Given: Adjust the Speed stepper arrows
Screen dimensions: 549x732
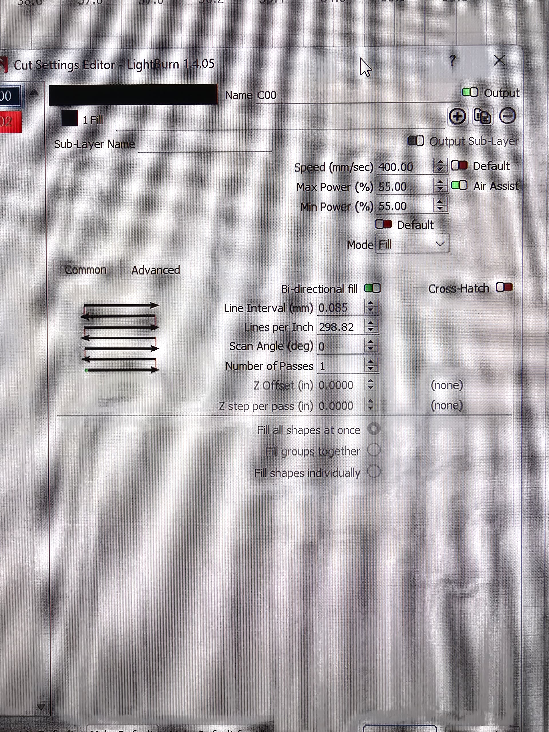Looking at the screenshot, I should [440, 166].
